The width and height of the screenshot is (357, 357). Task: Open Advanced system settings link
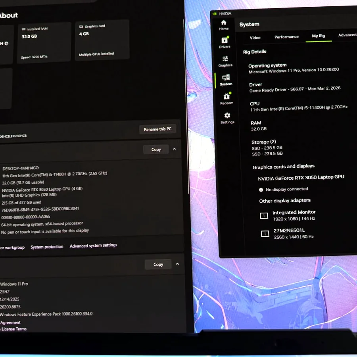coord(93,246)
